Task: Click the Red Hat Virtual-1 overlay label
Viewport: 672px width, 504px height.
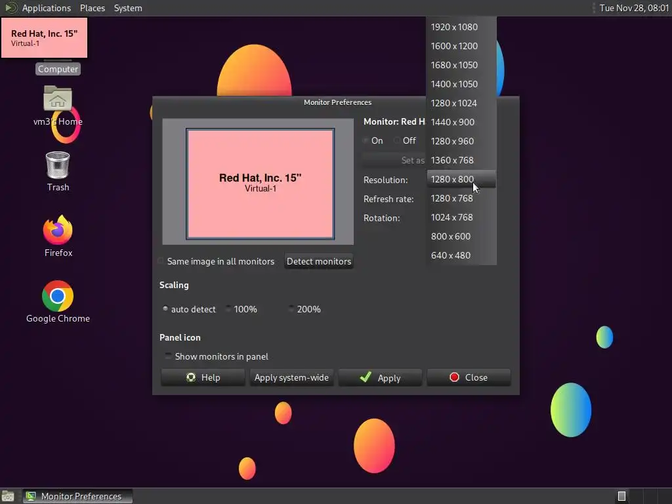Action: [x=44, y=37]
